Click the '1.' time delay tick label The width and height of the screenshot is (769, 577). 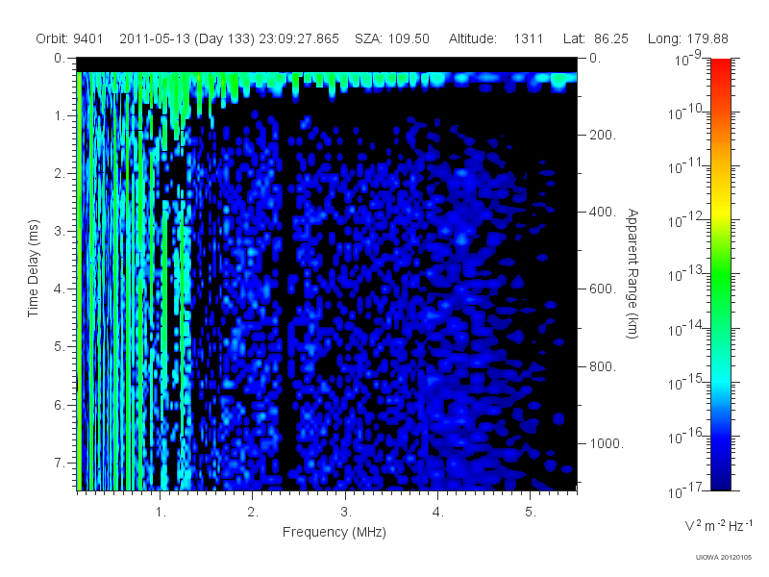pos(60,116)
